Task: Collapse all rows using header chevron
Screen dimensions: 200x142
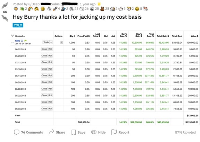Action: (12, 36)
